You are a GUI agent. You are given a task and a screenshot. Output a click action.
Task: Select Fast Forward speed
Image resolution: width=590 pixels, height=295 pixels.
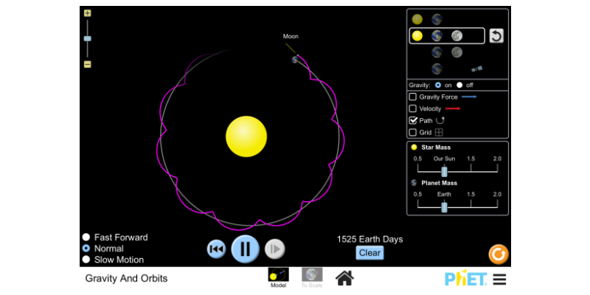pos(86,237)
